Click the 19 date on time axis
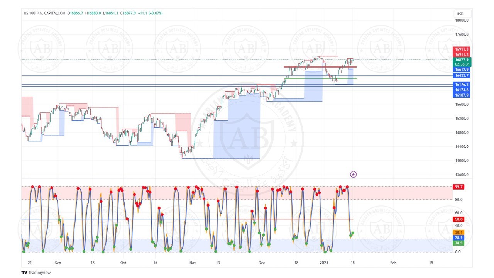 [x=431, y=263]
